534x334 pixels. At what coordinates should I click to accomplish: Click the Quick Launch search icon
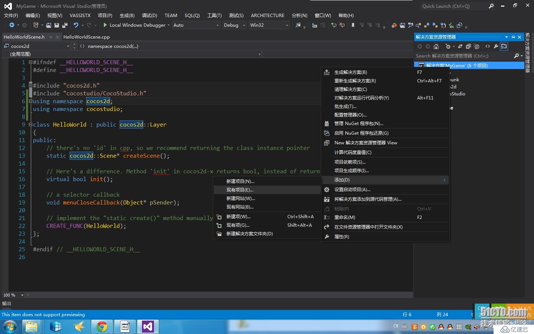pos(491,6)
